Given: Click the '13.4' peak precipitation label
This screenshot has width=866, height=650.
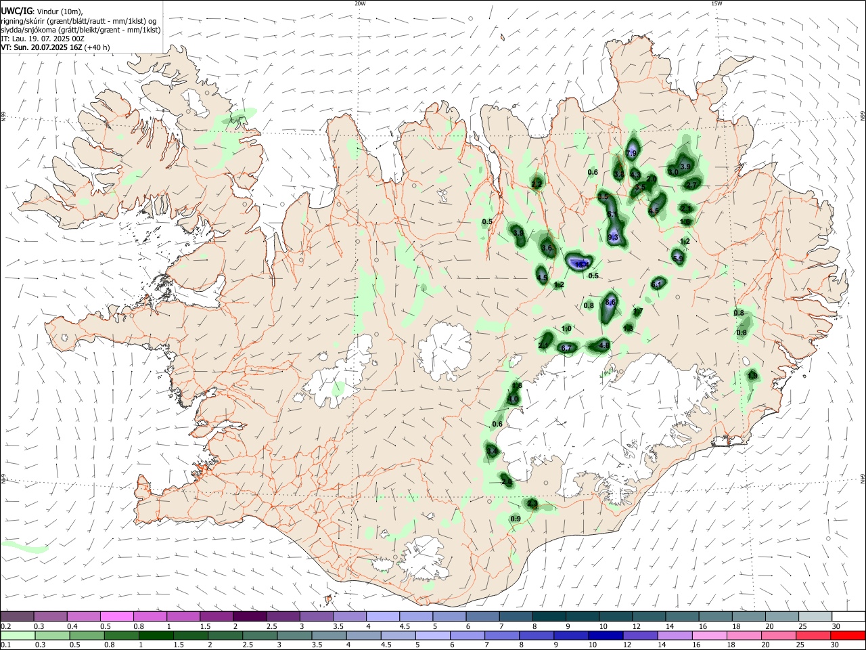Looking at the screenshot, I should coord(581,264).
